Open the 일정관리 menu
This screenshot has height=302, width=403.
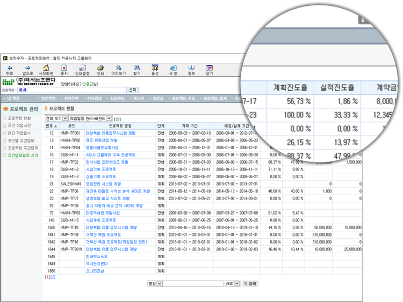pos(118,99)
